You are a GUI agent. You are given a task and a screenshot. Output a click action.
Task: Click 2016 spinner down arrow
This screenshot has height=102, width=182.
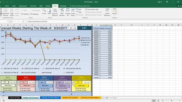[x=73, y=84]
